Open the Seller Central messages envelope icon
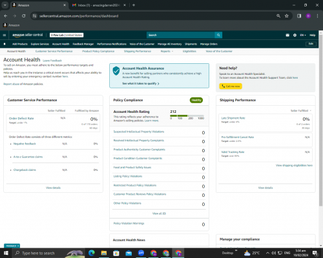Image resolution: width=323 pixels, height=258 pixels. tap(287, 35)
